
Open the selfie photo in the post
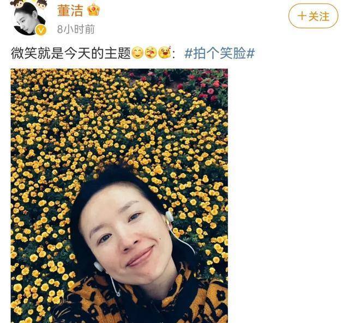pyautogui.click(x=119, y=196)
